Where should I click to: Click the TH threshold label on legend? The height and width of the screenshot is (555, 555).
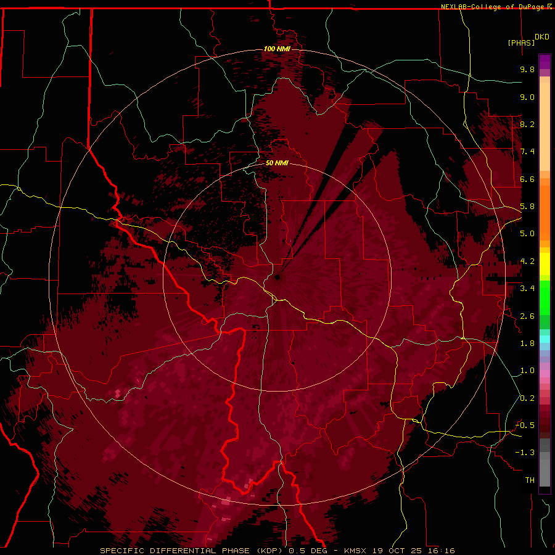pos(530,480)
